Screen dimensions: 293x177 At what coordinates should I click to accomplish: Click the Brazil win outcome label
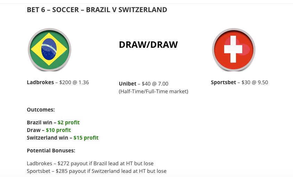tap(39, 122)
